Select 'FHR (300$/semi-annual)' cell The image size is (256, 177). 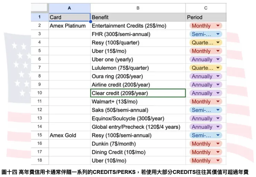pyautogui.click(x=138, y=34)
